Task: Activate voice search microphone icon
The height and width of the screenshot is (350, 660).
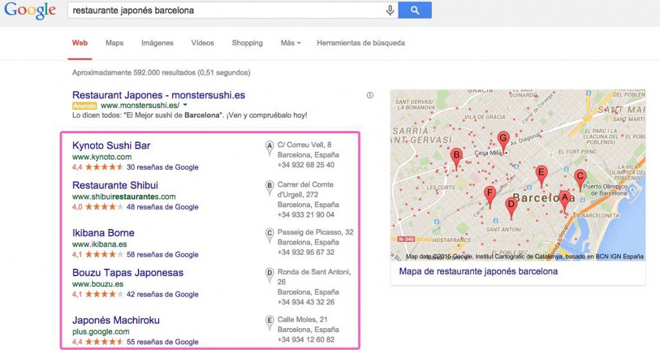Action: (390, 10)
